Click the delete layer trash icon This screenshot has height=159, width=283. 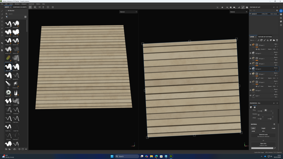[x=277, y=40]
